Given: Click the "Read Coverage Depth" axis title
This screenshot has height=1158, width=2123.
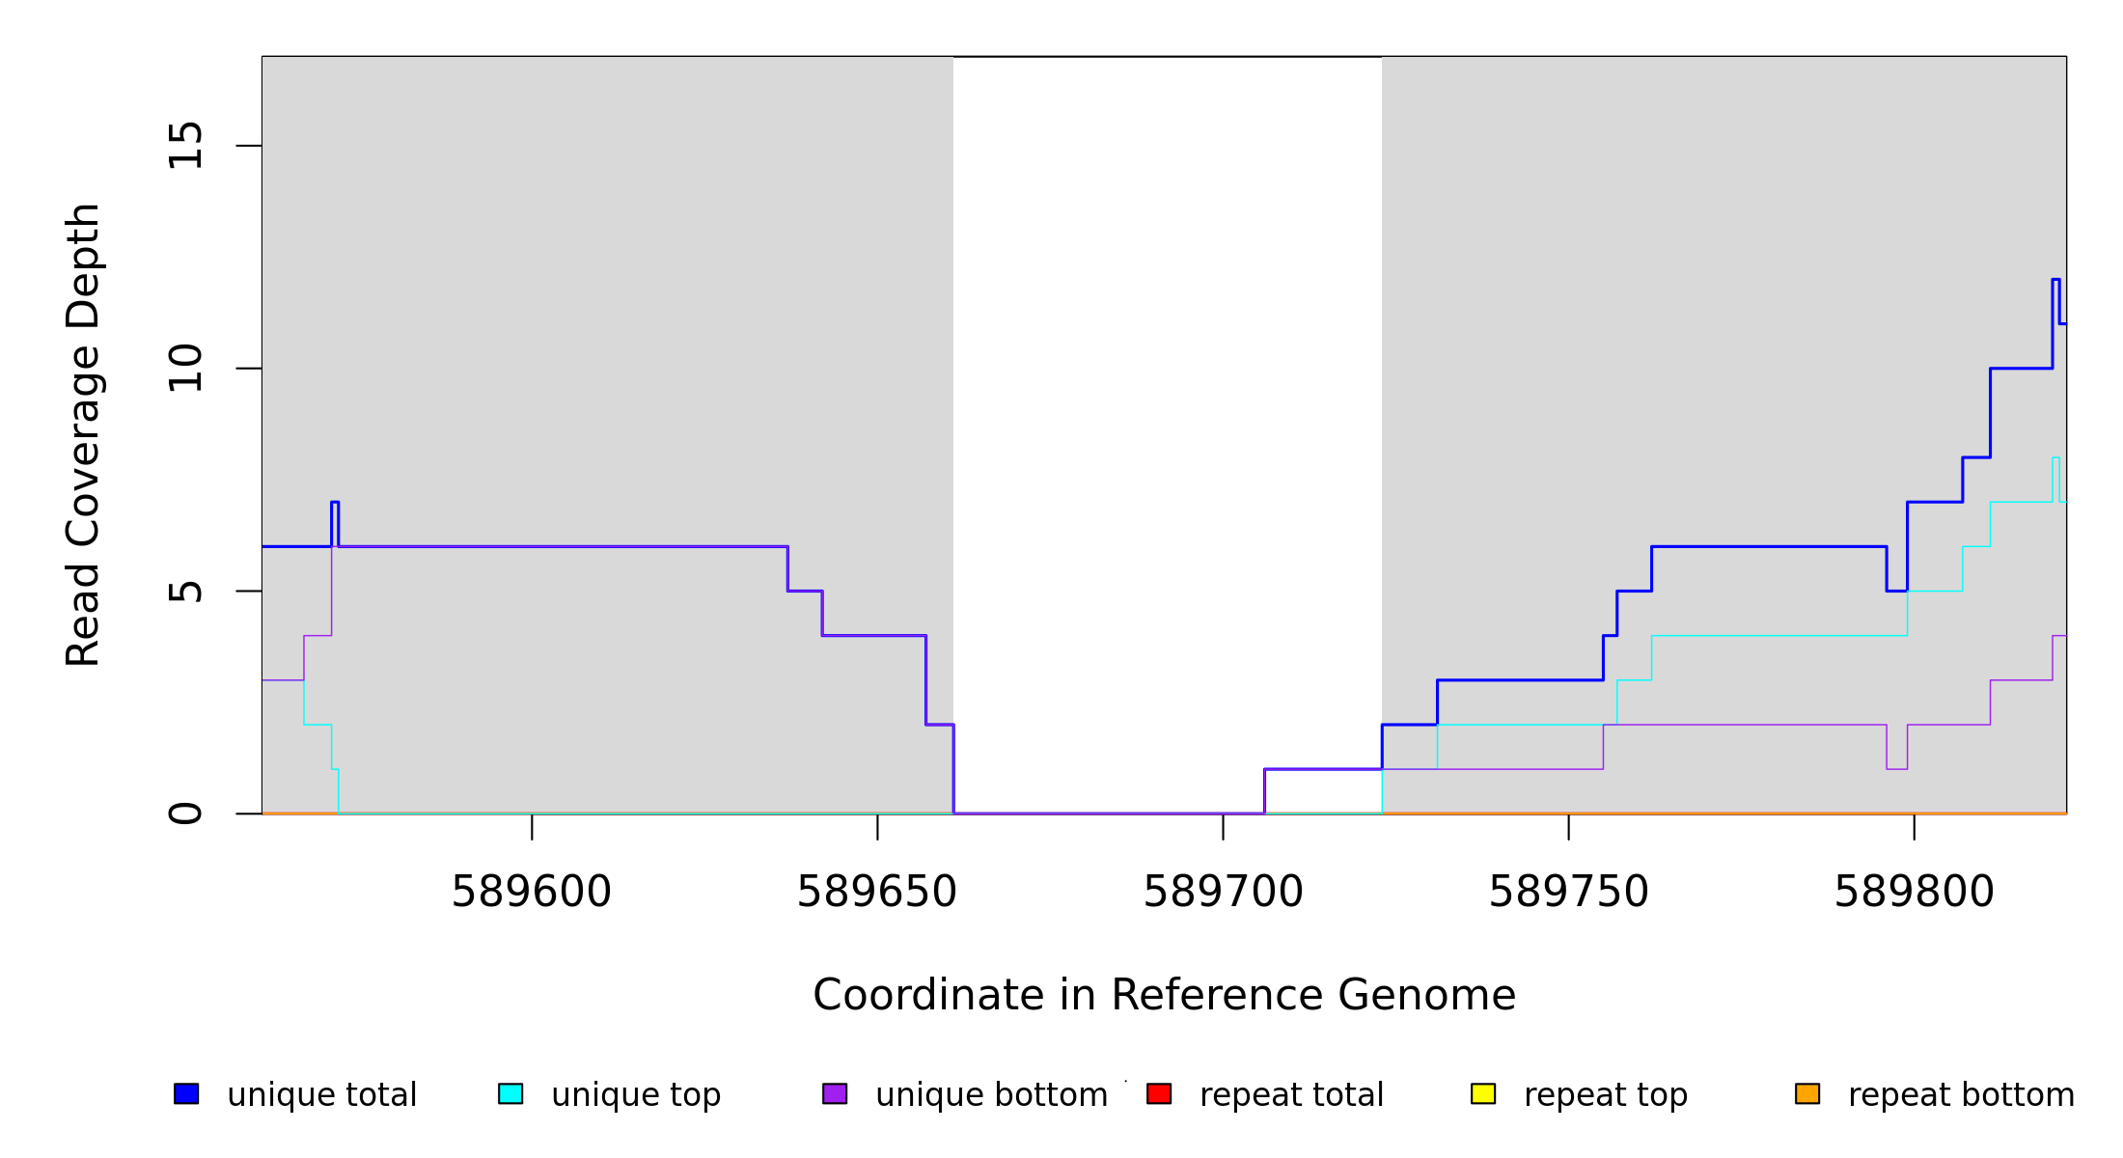Looking at the screenshot, I should (83, 434).
